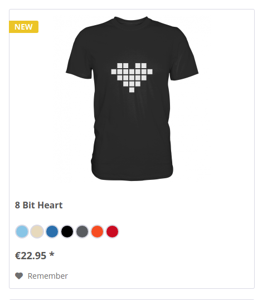Open the black t-shirt product image
The height and width of the screenshot is (300, 272).
click(132, 98)
